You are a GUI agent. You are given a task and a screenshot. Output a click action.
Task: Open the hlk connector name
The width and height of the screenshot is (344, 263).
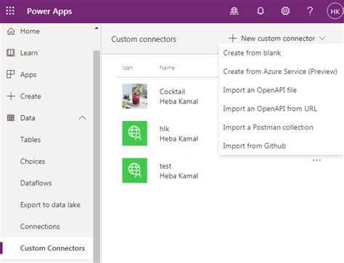[164, 129]
